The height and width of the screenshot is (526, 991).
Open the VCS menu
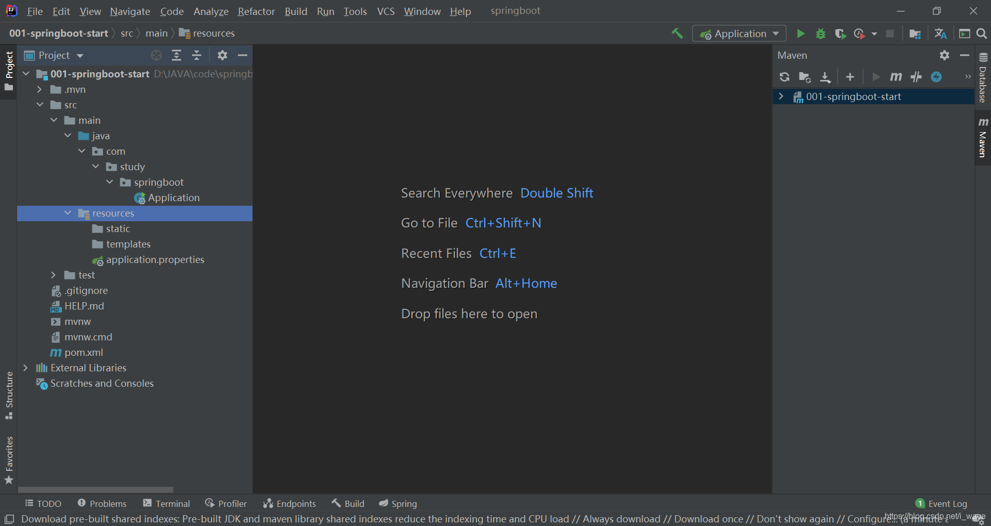(x=386, y=11)
